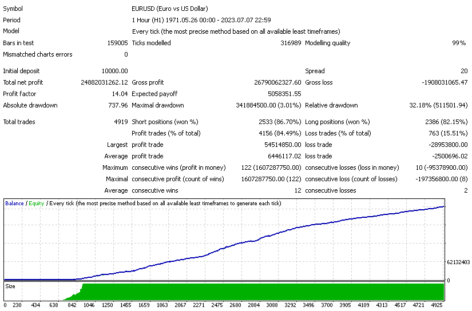Click the 4925 x-axis tick label
The image size is (472, 311).
[437, 305]
